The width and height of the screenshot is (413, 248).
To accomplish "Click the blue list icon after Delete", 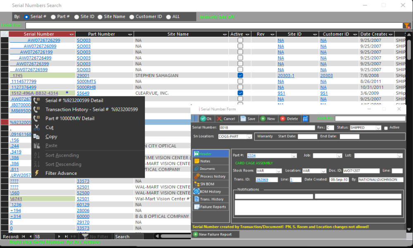I will click(306, 119).
